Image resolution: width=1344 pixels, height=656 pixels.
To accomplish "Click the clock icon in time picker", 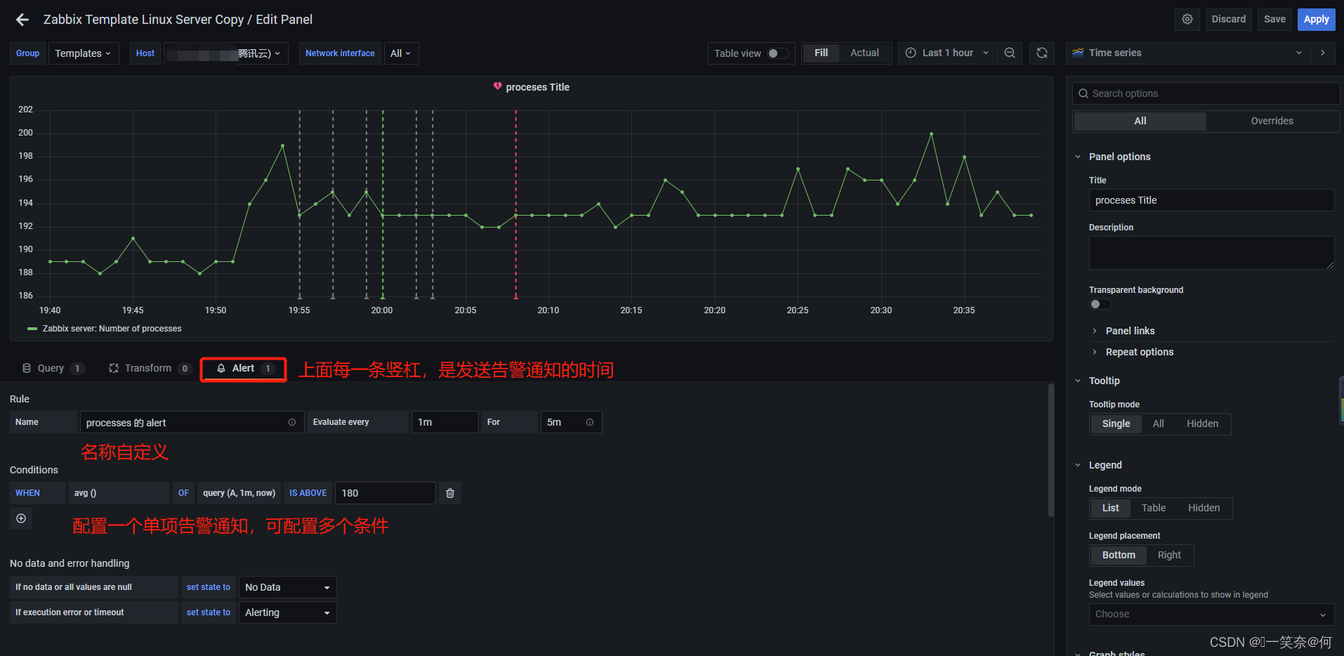I will point(911,53).
